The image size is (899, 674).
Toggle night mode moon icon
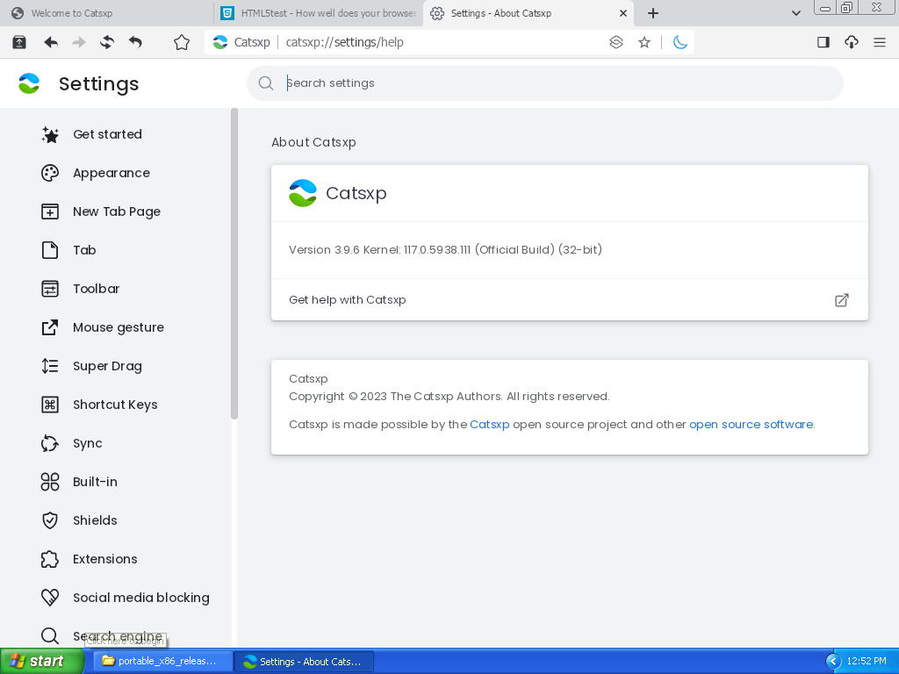(680, 42)
